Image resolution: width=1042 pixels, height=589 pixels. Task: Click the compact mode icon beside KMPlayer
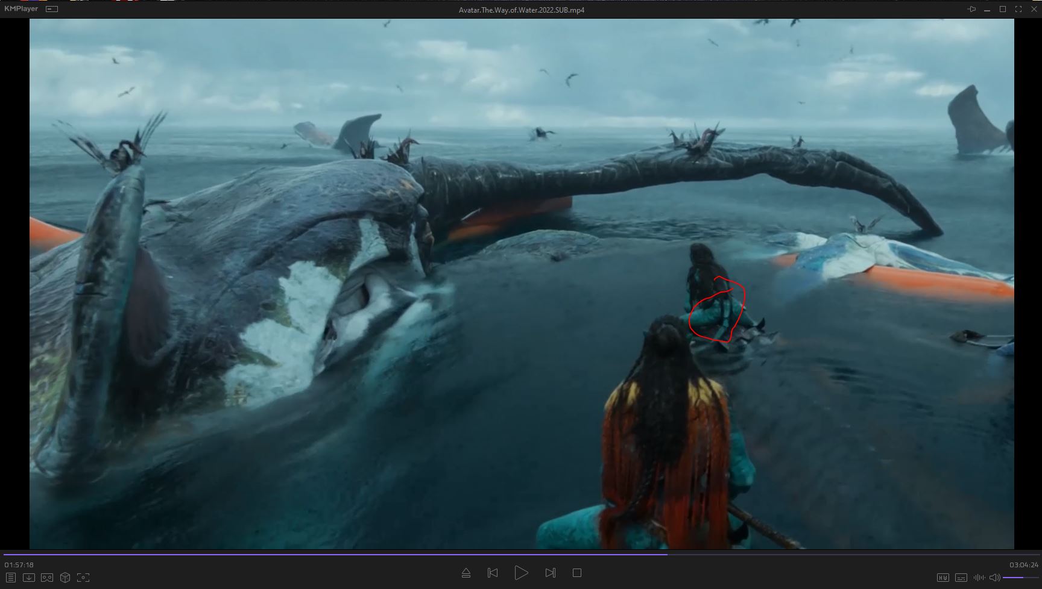coord(52,9)
